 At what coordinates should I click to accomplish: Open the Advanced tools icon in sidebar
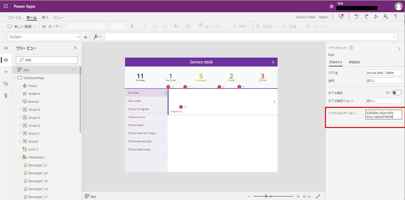click(x=6, y=96)
